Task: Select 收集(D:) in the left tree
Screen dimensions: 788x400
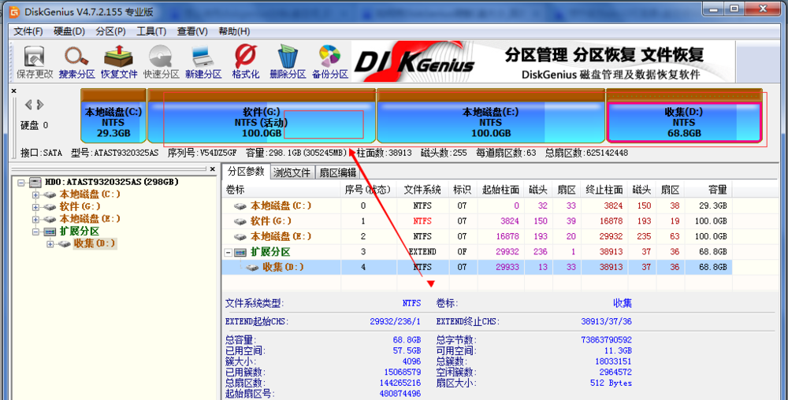Action: coord(95,243)
